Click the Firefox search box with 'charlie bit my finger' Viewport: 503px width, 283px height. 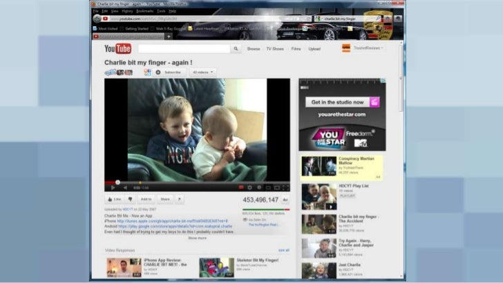point(349,19)
